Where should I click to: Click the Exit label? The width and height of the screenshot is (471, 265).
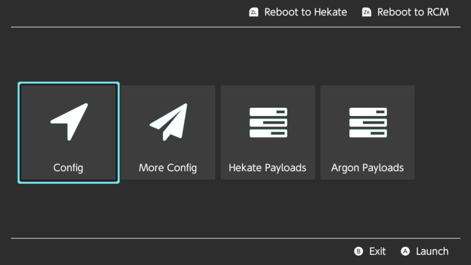[377, 251]
